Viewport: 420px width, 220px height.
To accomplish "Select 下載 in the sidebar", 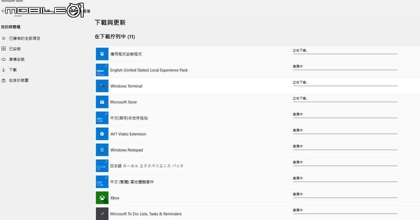I will click(x=13, y=69).
